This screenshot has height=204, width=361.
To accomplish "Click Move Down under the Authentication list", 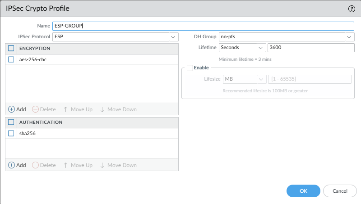I will coord(118,165).
